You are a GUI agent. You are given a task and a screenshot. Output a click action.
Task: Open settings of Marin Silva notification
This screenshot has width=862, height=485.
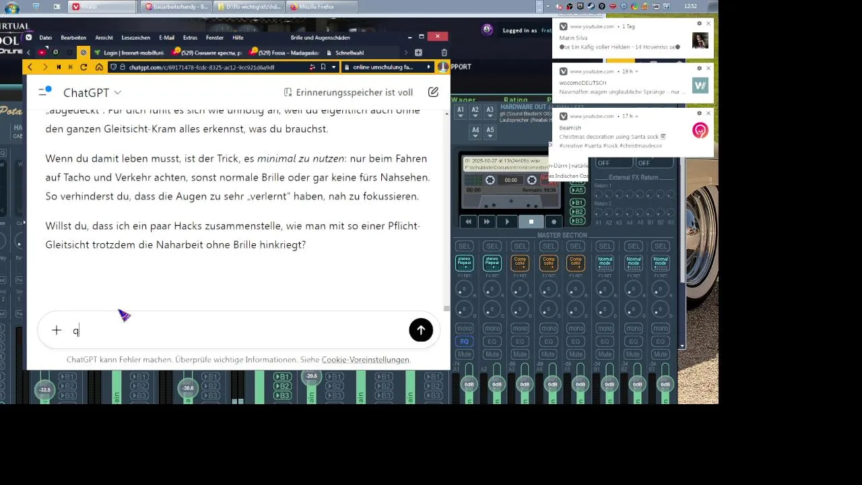click(x=699, y=24)
